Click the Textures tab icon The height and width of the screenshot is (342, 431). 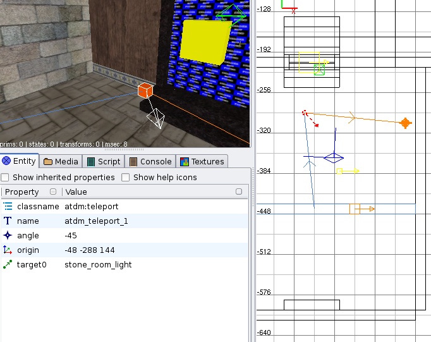pos(185,162)
